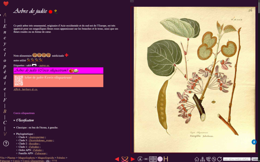
Task: Click the 'Arbre de judée' page title
Action: [30, 11]
